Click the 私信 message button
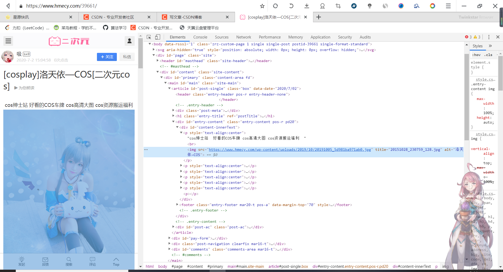Image resolution: width=503 pixels, height=272 pixels. pyautogui.click(x=127, y=57)
